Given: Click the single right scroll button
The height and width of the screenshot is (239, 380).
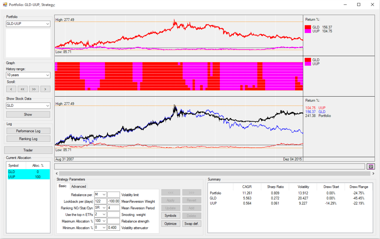Looking at the screenshot, I should [x=45, y=89].
